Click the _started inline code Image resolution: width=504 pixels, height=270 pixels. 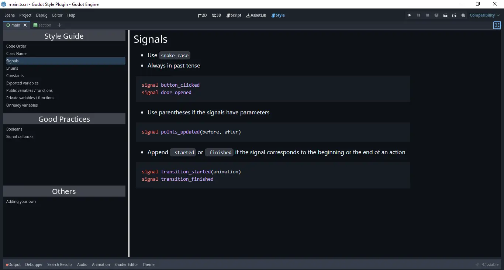[183, 152]
